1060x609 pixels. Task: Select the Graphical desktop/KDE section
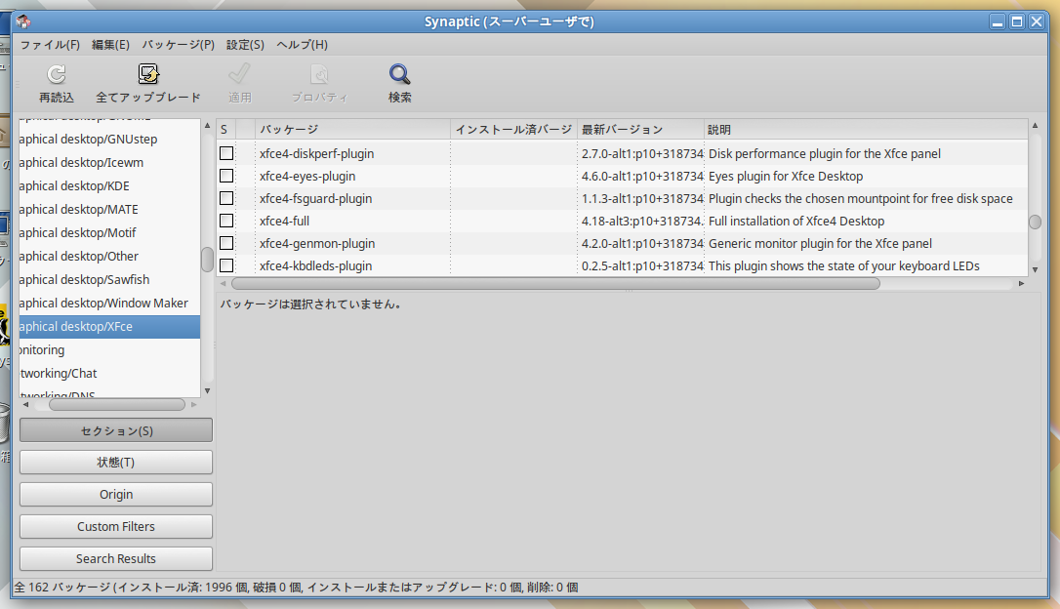[109, 185]
